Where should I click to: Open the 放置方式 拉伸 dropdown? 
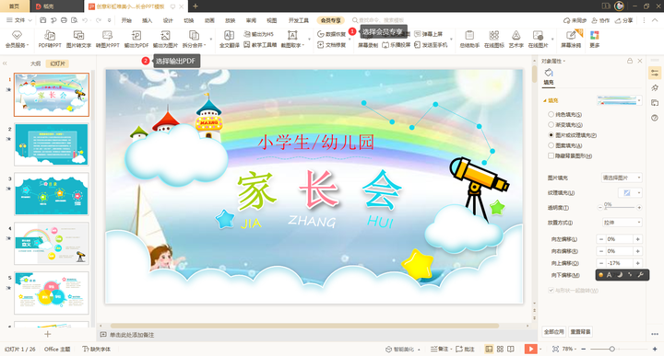tap(622, 223)
